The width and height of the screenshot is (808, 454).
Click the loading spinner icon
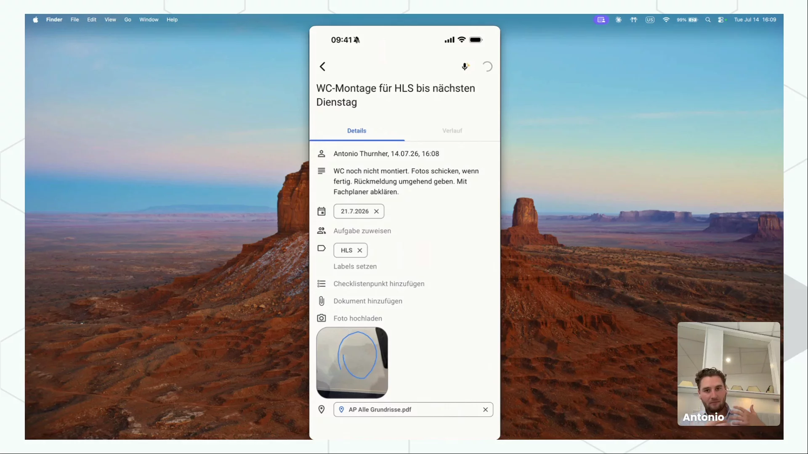pos(487,66)
